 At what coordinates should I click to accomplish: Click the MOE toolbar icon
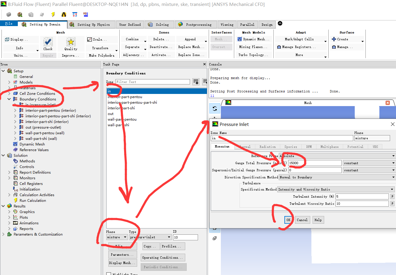[x=85, y=14]
